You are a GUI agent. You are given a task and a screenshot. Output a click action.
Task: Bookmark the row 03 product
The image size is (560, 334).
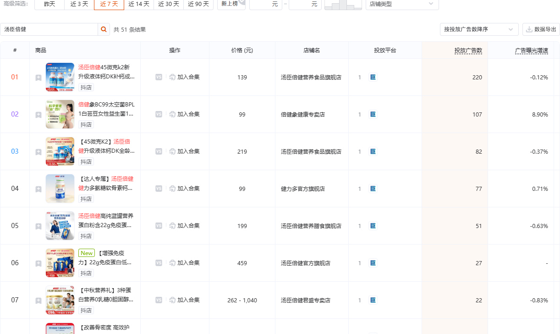point(38,152)
